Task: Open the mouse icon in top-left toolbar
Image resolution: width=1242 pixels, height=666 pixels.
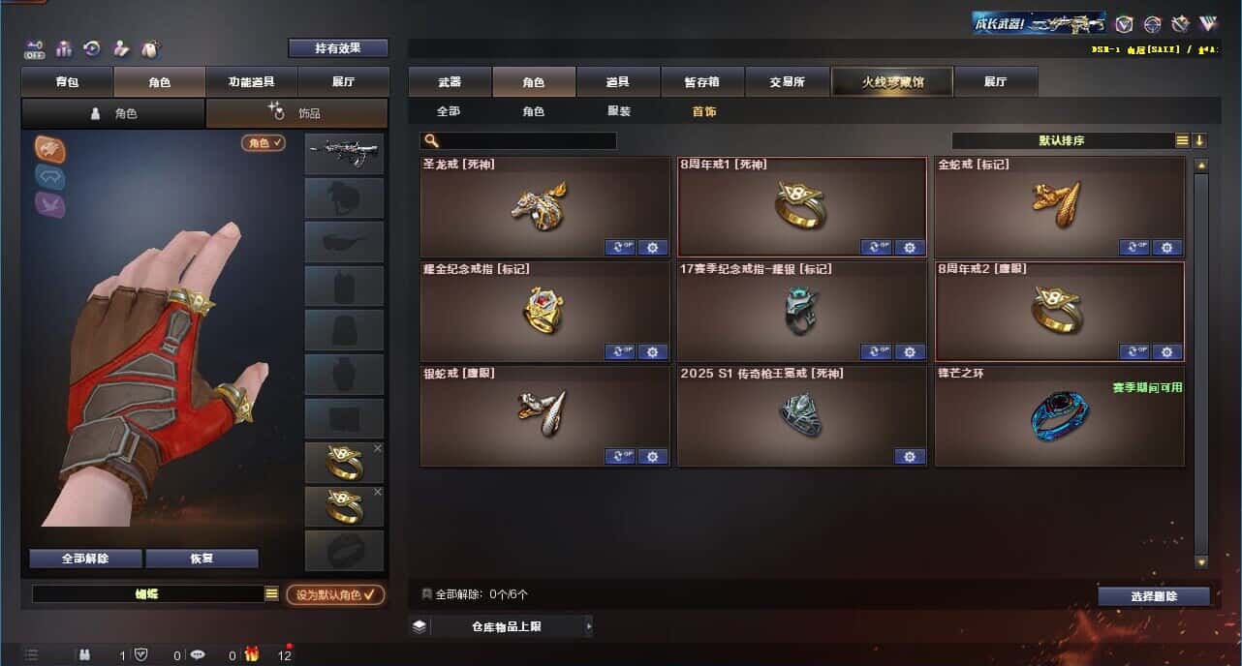Action: click(149, 48)
